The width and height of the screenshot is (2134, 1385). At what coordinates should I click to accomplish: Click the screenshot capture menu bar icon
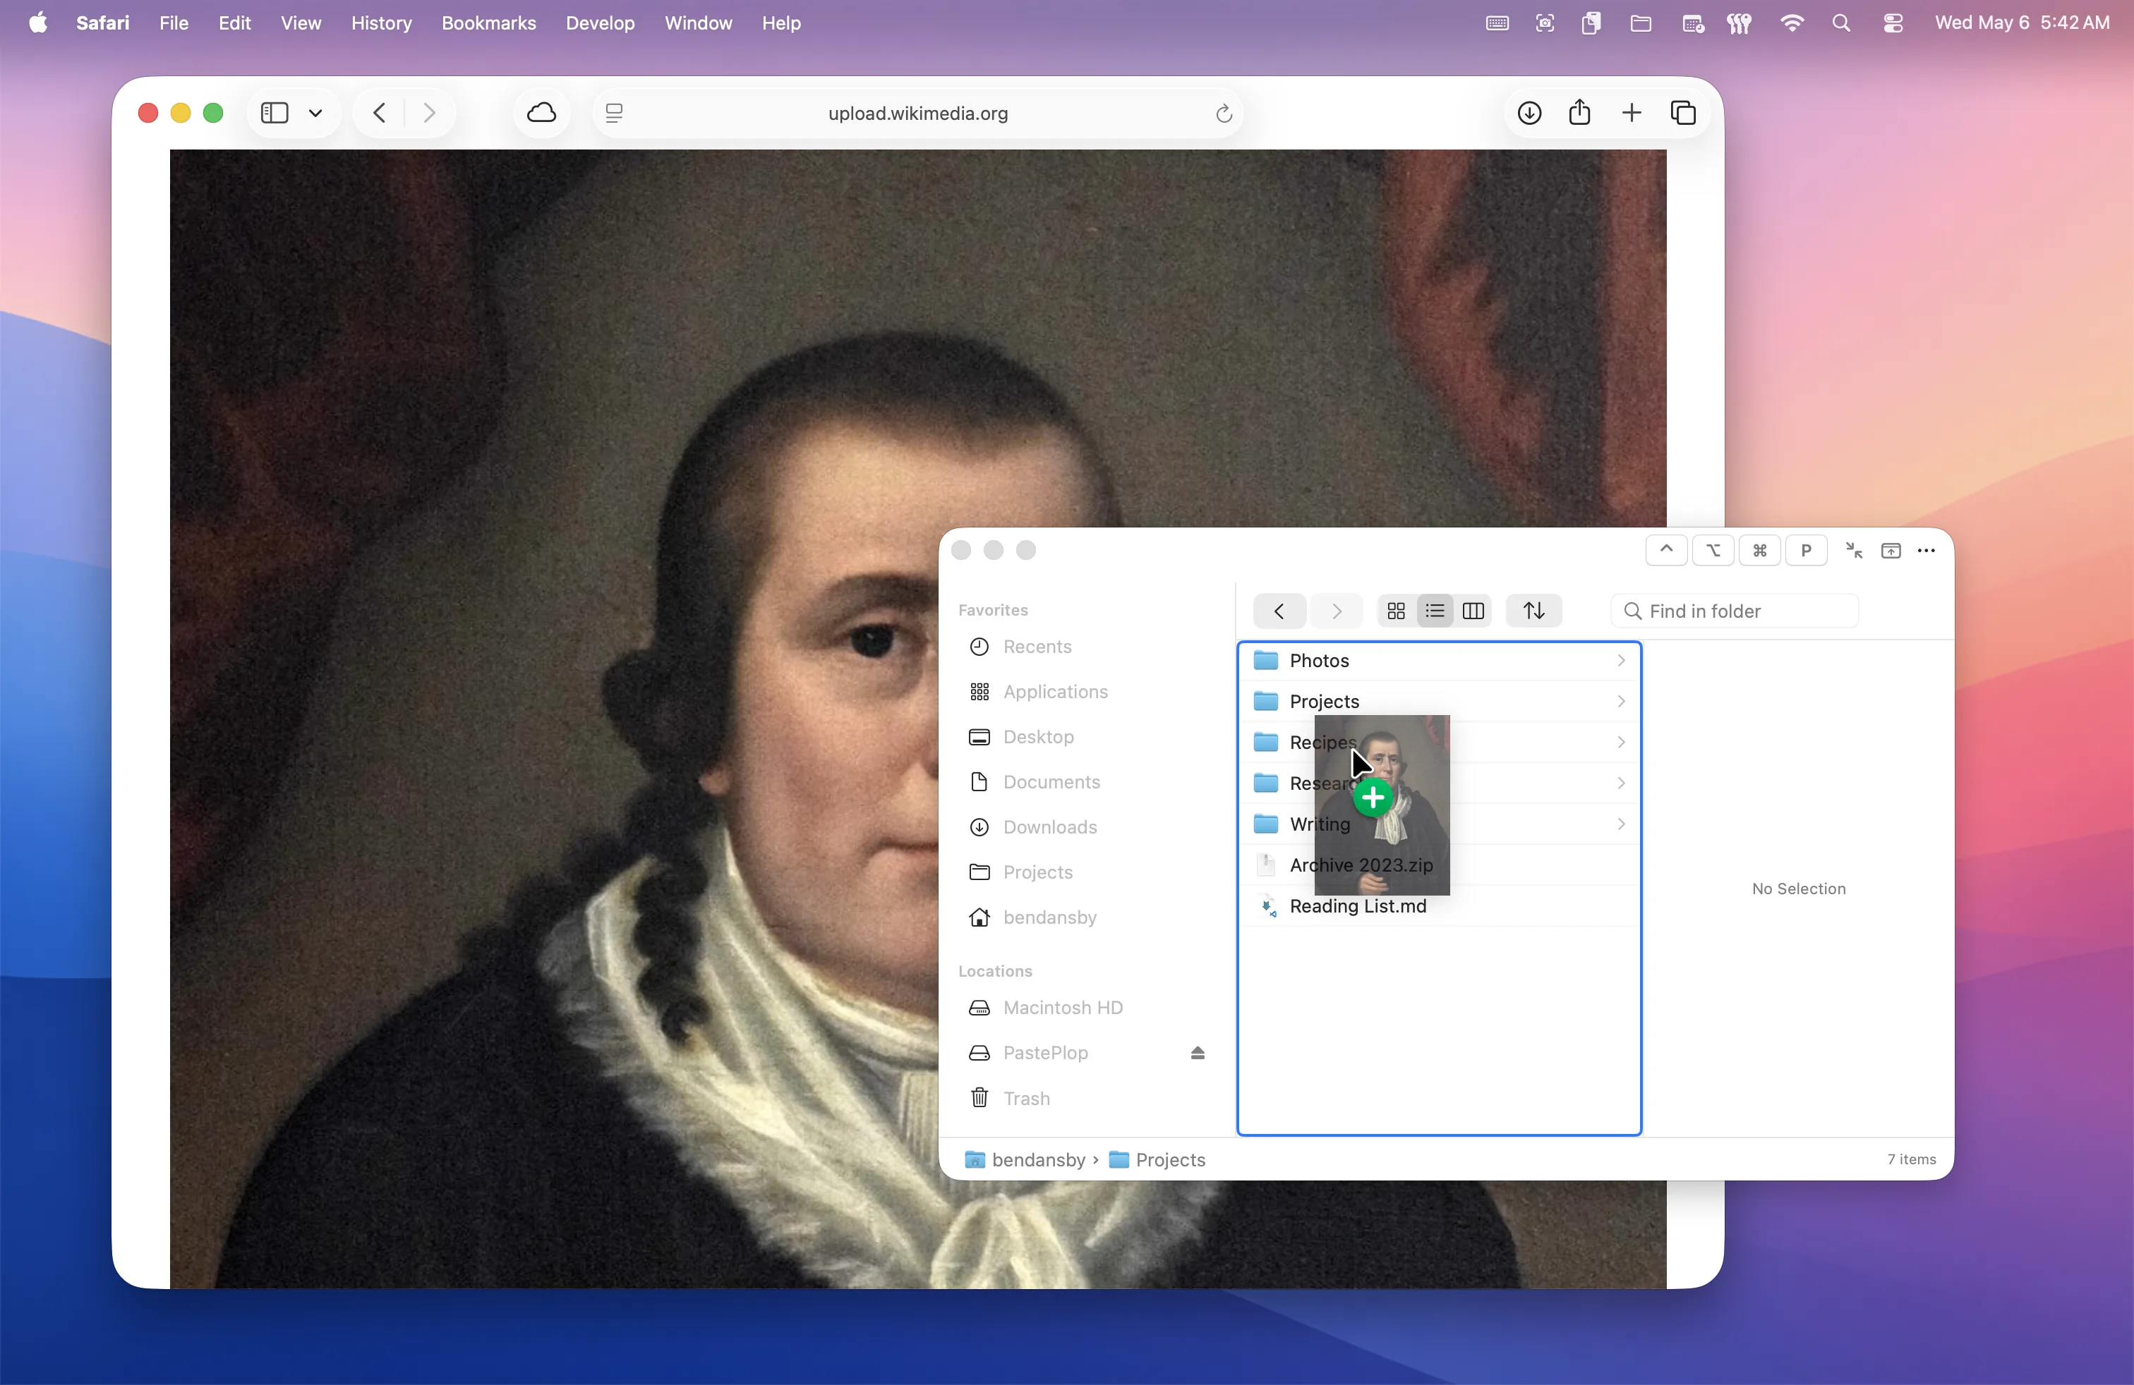coord(1544,23)
